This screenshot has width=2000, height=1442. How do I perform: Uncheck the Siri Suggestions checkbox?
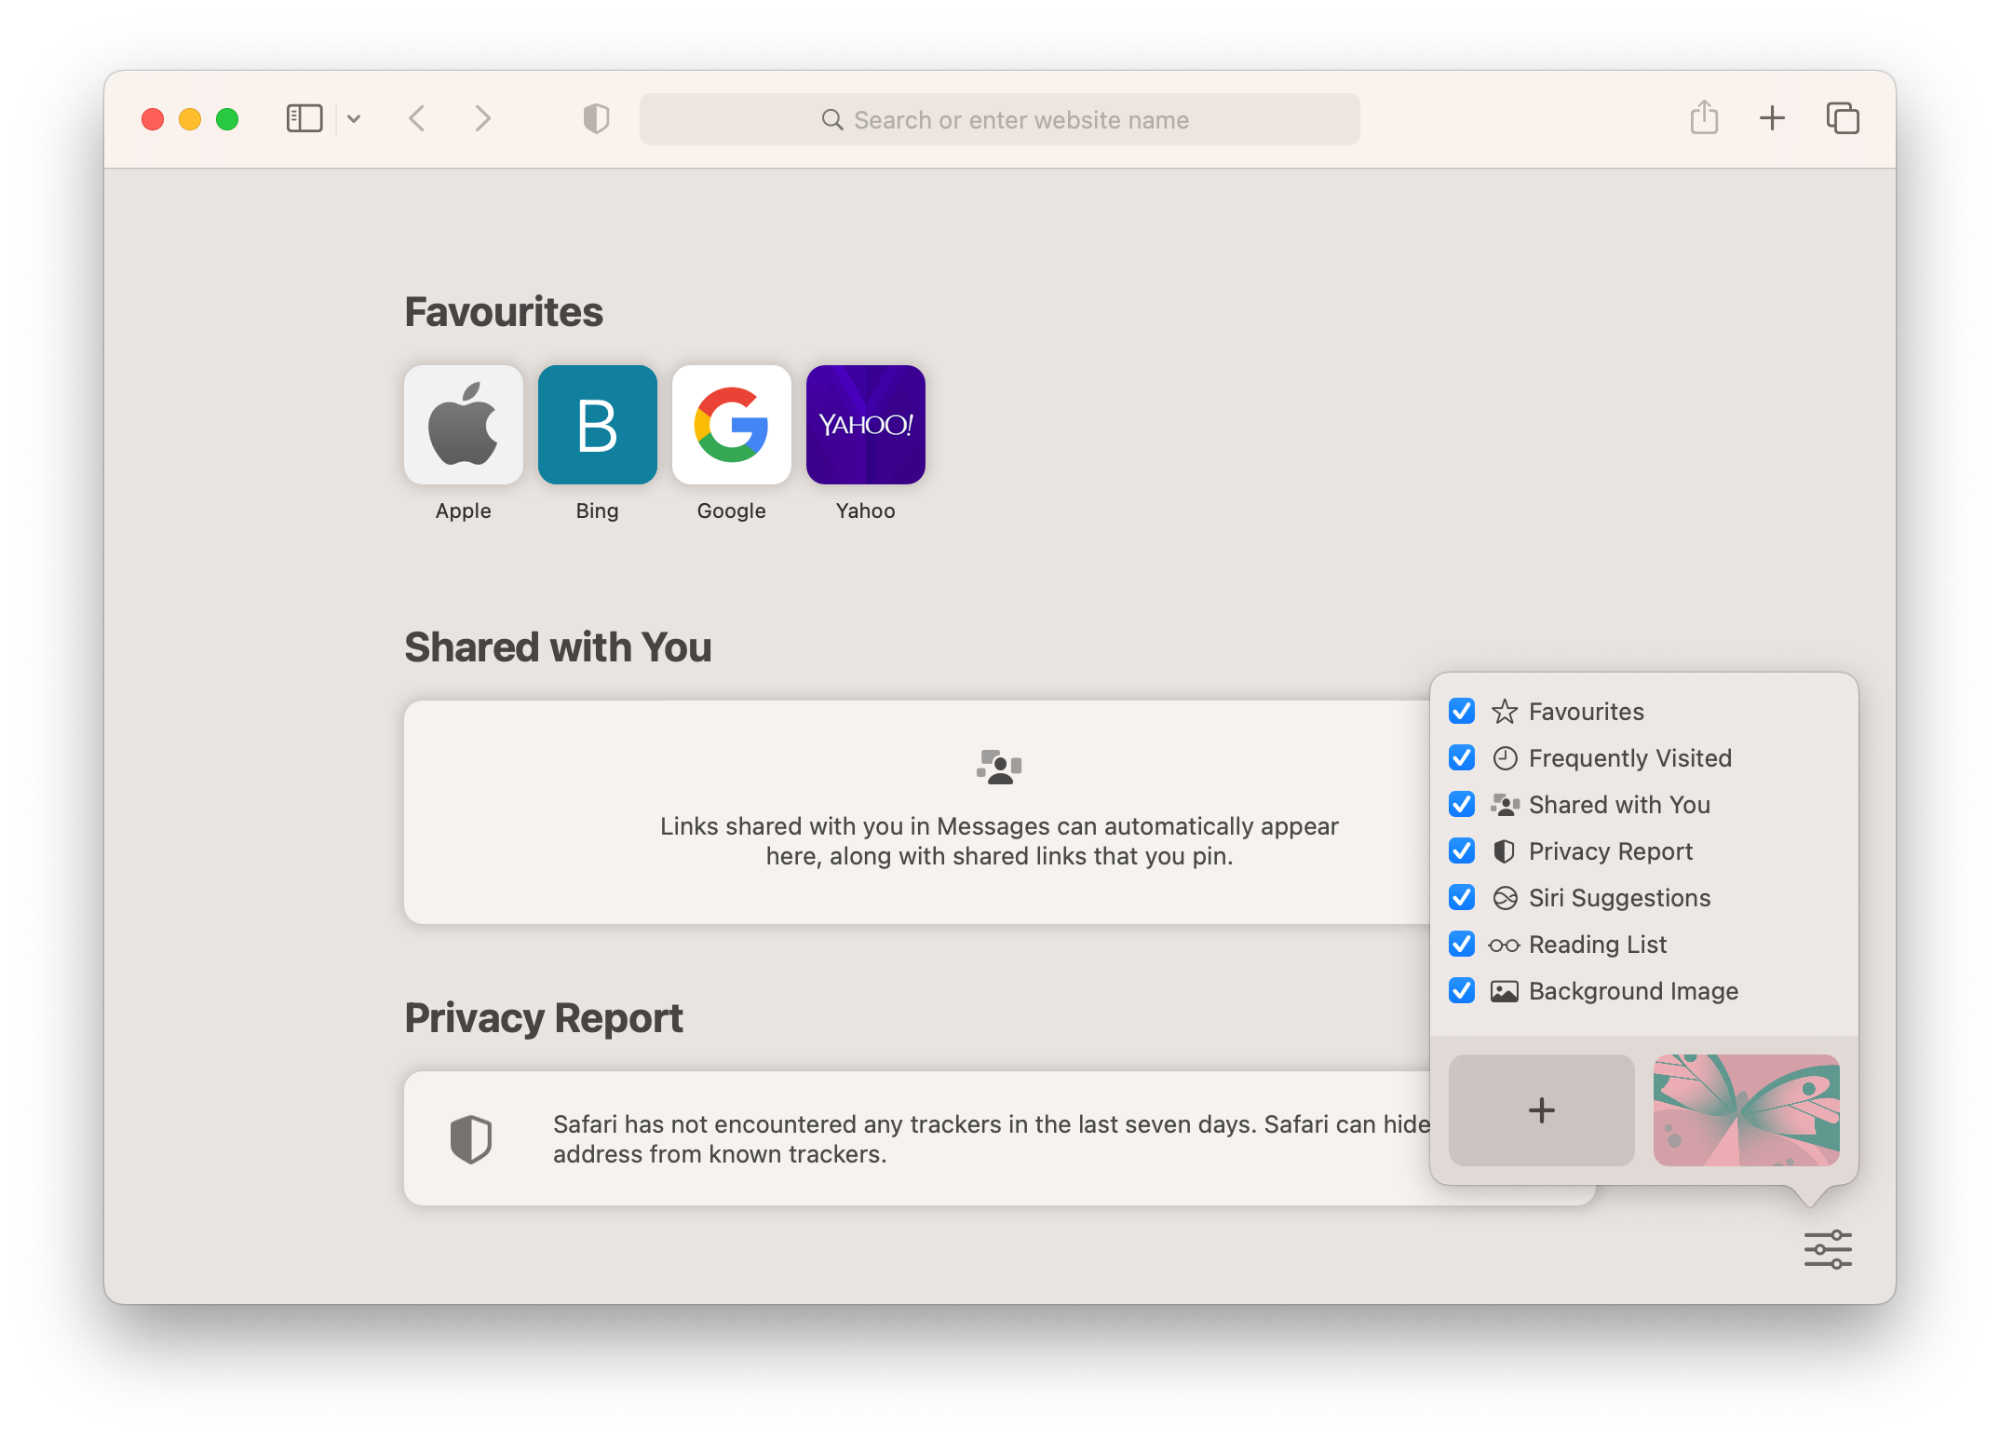[1462, 898]
